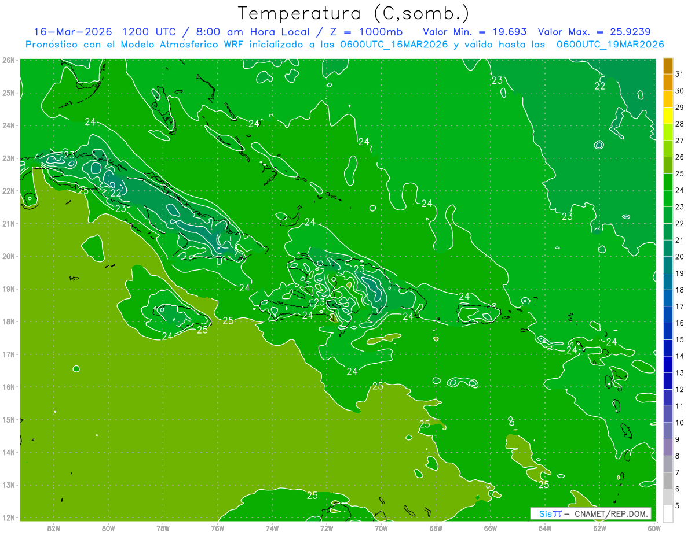The image size is (695, 536).
Task: Click the colorbar label '18'
Action: (679, 290)
